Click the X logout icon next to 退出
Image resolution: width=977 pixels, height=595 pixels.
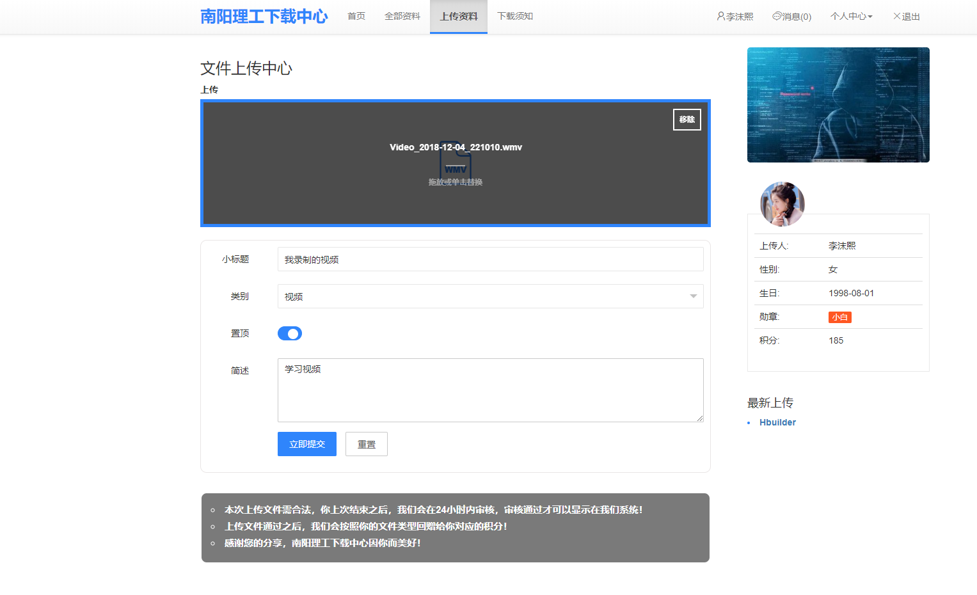coord(896,16)
